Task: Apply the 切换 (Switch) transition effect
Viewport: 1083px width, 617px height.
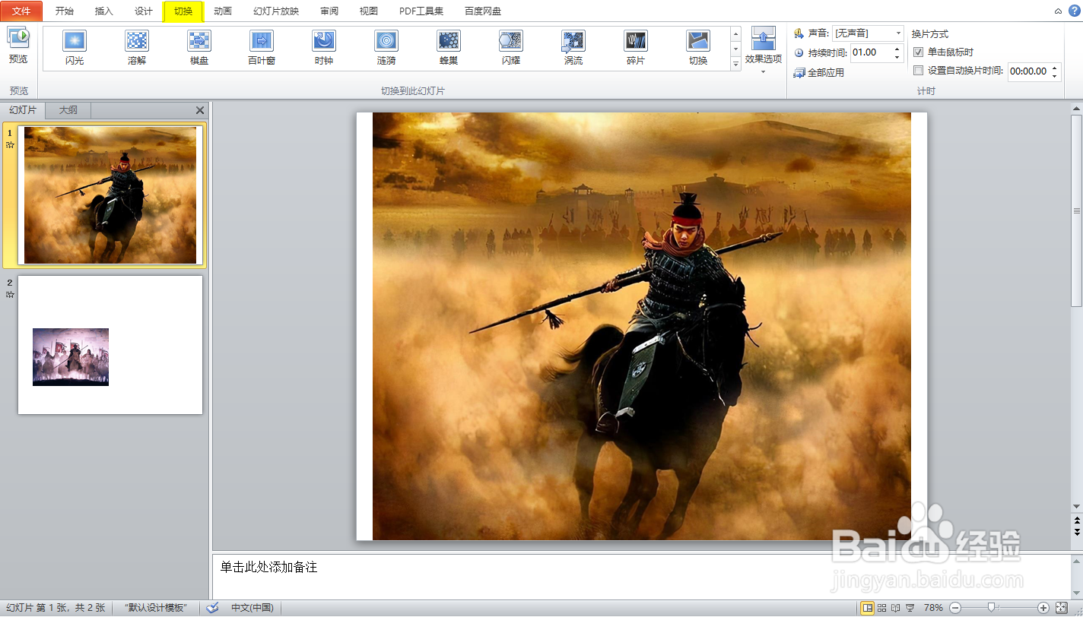Action: [x=698, y=47]
